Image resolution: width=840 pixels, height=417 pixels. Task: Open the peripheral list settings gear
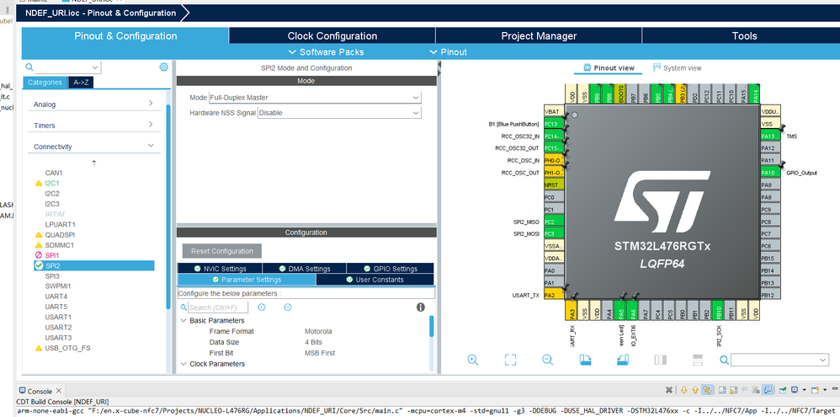(x=163, y=67)
